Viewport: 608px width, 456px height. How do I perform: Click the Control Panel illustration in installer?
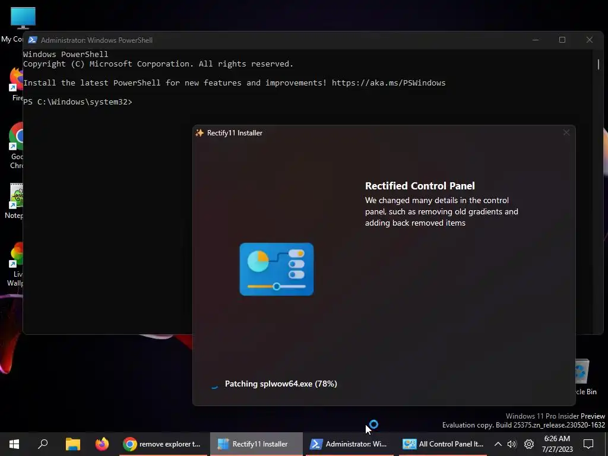tap(277, 269)
